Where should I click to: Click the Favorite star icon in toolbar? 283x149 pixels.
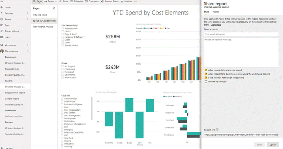coord(122,1)
